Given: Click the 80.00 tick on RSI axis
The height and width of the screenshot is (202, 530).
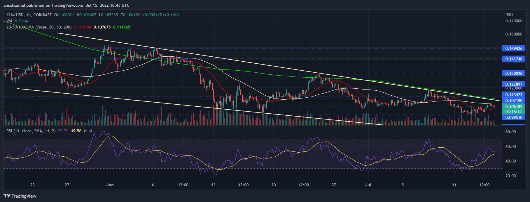Looking at the screenshot, I should tap(510, 132).
